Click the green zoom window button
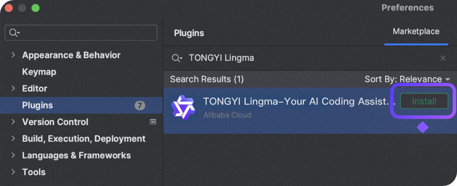This screenshot has height=186, width=457. (x=35, y=8)
